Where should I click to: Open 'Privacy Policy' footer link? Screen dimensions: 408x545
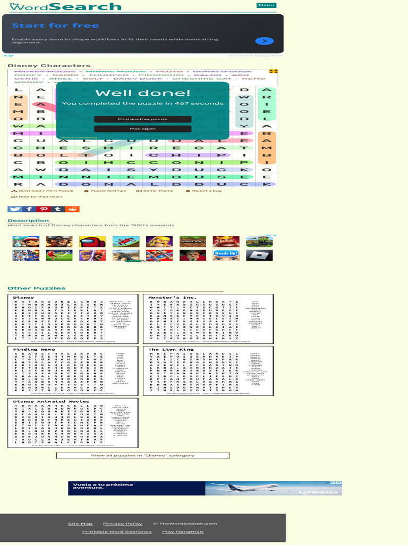tap(123, 524)
